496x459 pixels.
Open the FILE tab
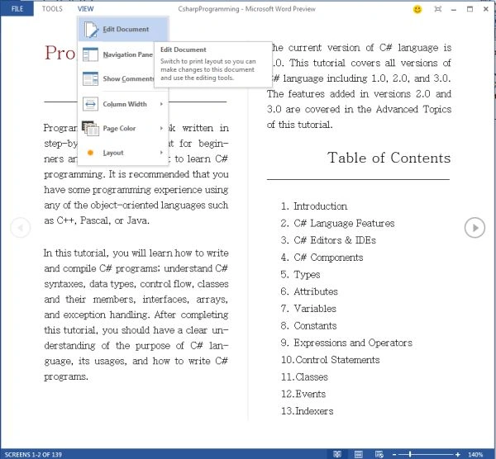17,8
